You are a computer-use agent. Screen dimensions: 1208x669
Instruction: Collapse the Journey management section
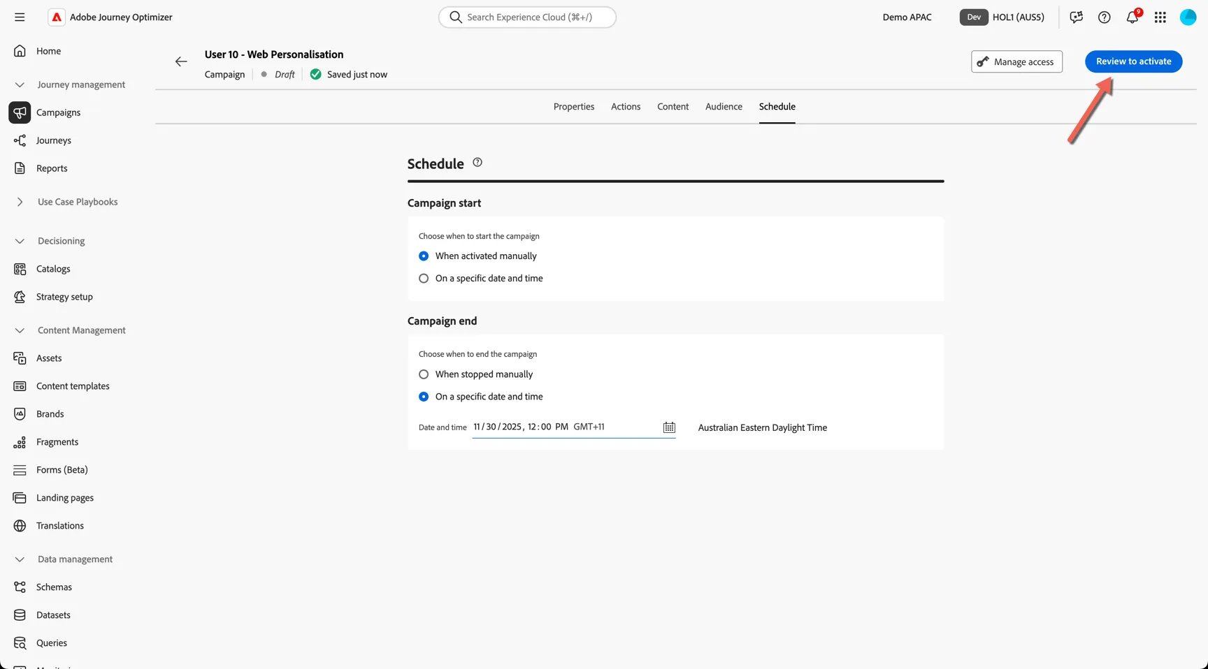[20, 84]
